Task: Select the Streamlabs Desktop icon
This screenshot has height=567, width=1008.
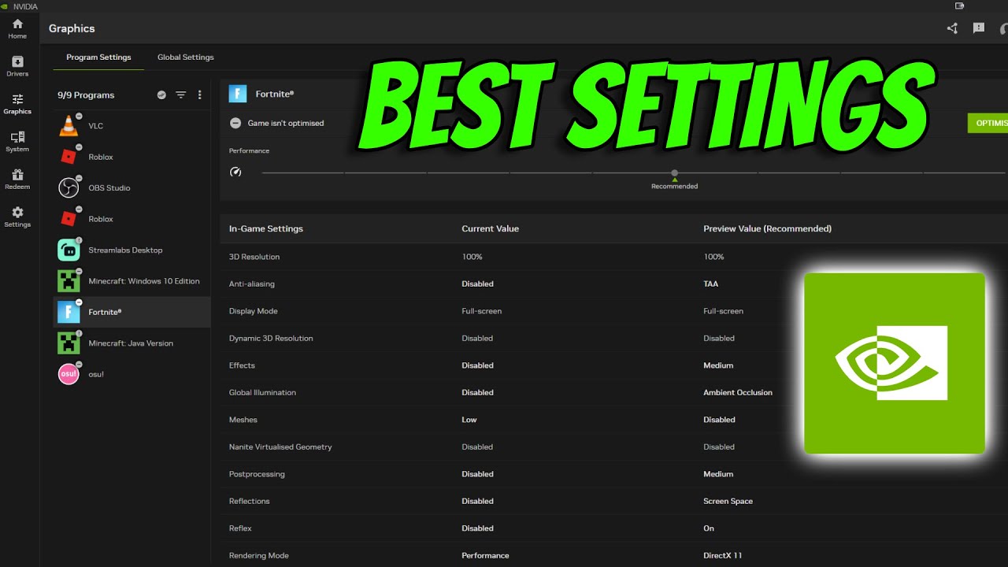Action: tap(69, 250)
